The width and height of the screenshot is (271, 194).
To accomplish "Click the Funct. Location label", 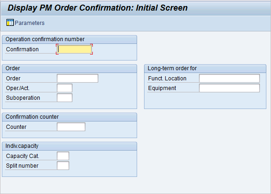I will coord(167,79).
